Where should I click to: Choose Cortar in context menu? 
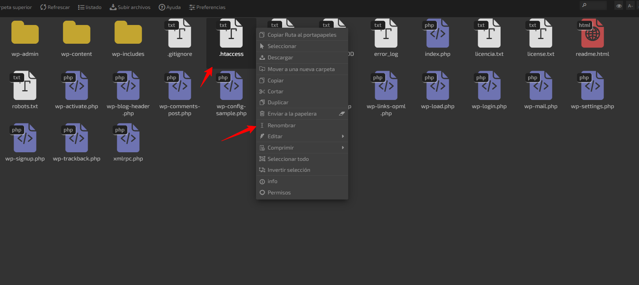click(302, 91)
